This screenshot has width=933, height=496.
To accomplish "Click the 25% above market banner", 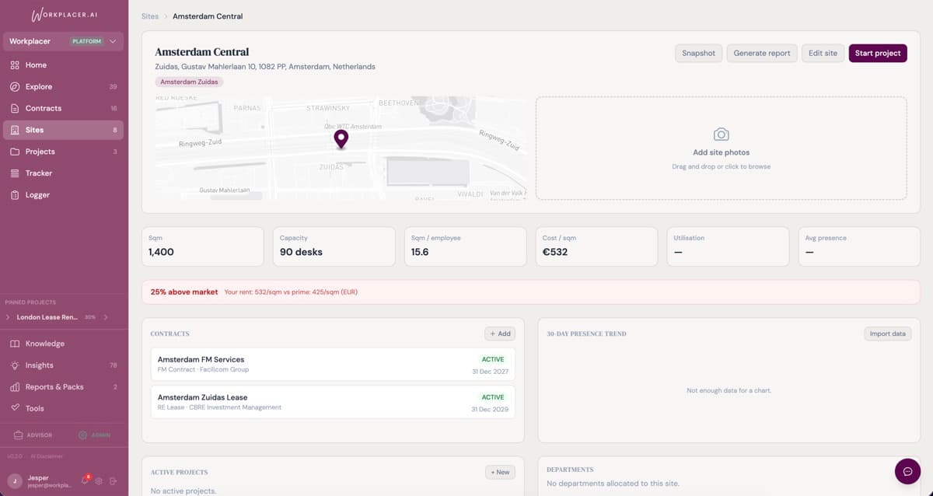I will coord(531,292).
